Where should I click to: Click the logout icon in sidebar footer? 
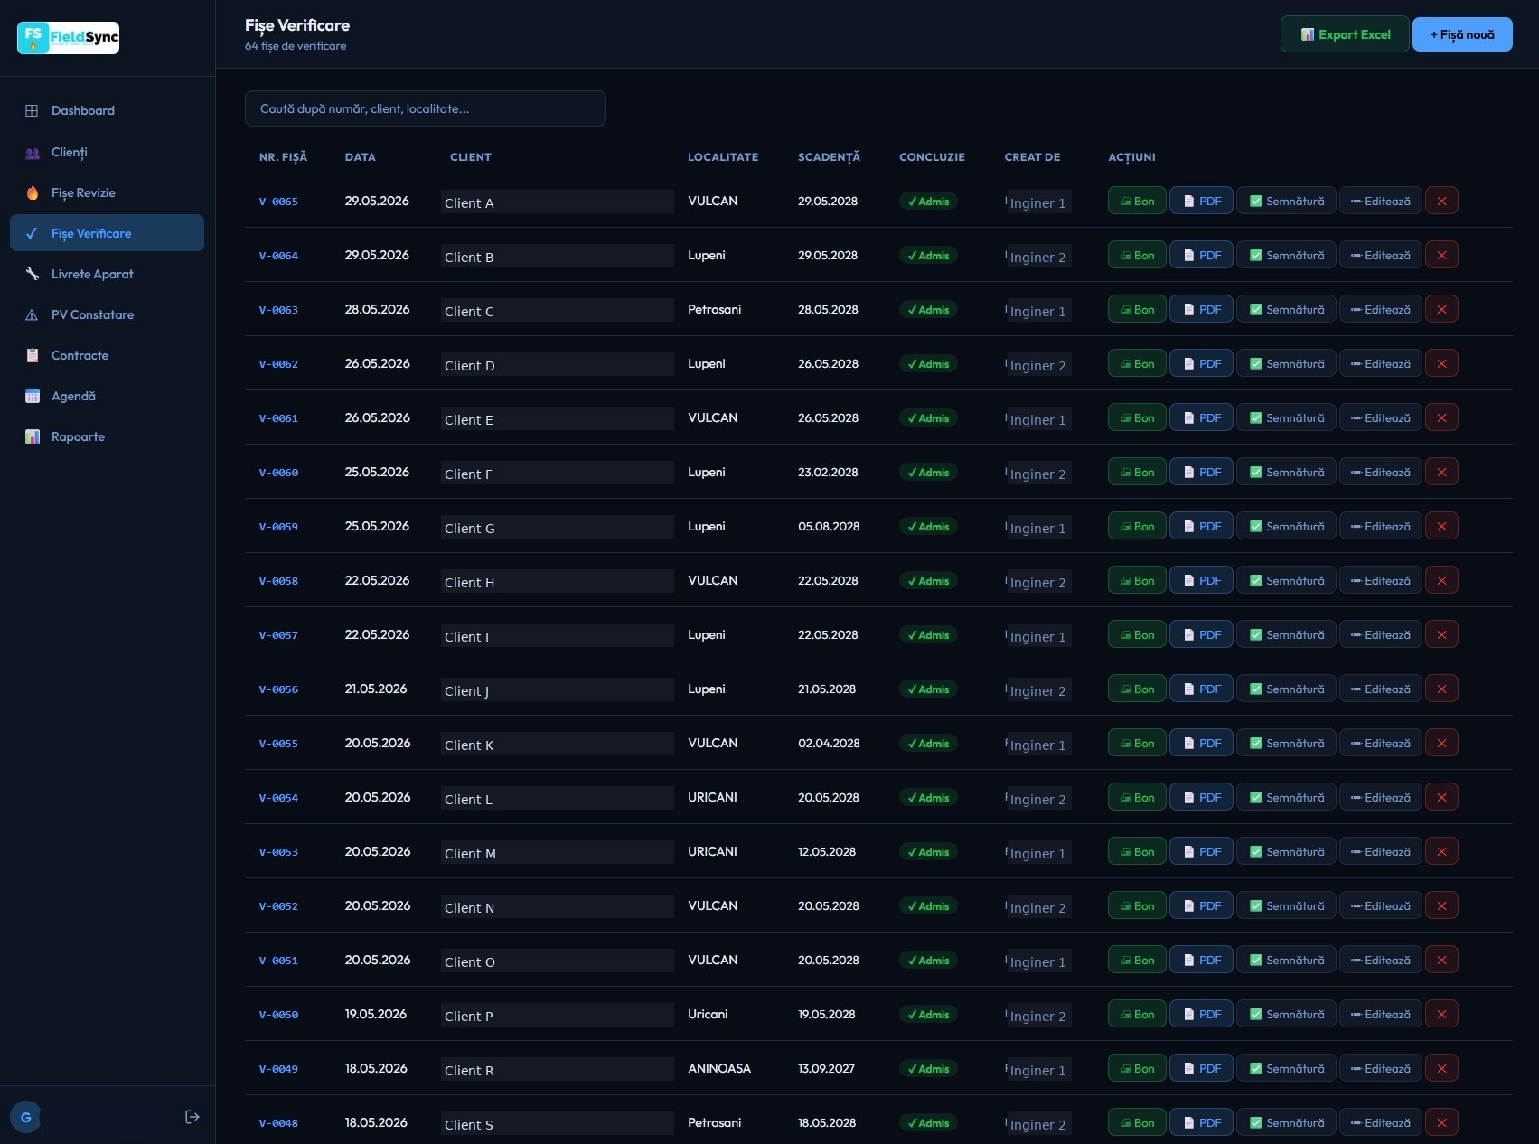tap(192, 1117)
